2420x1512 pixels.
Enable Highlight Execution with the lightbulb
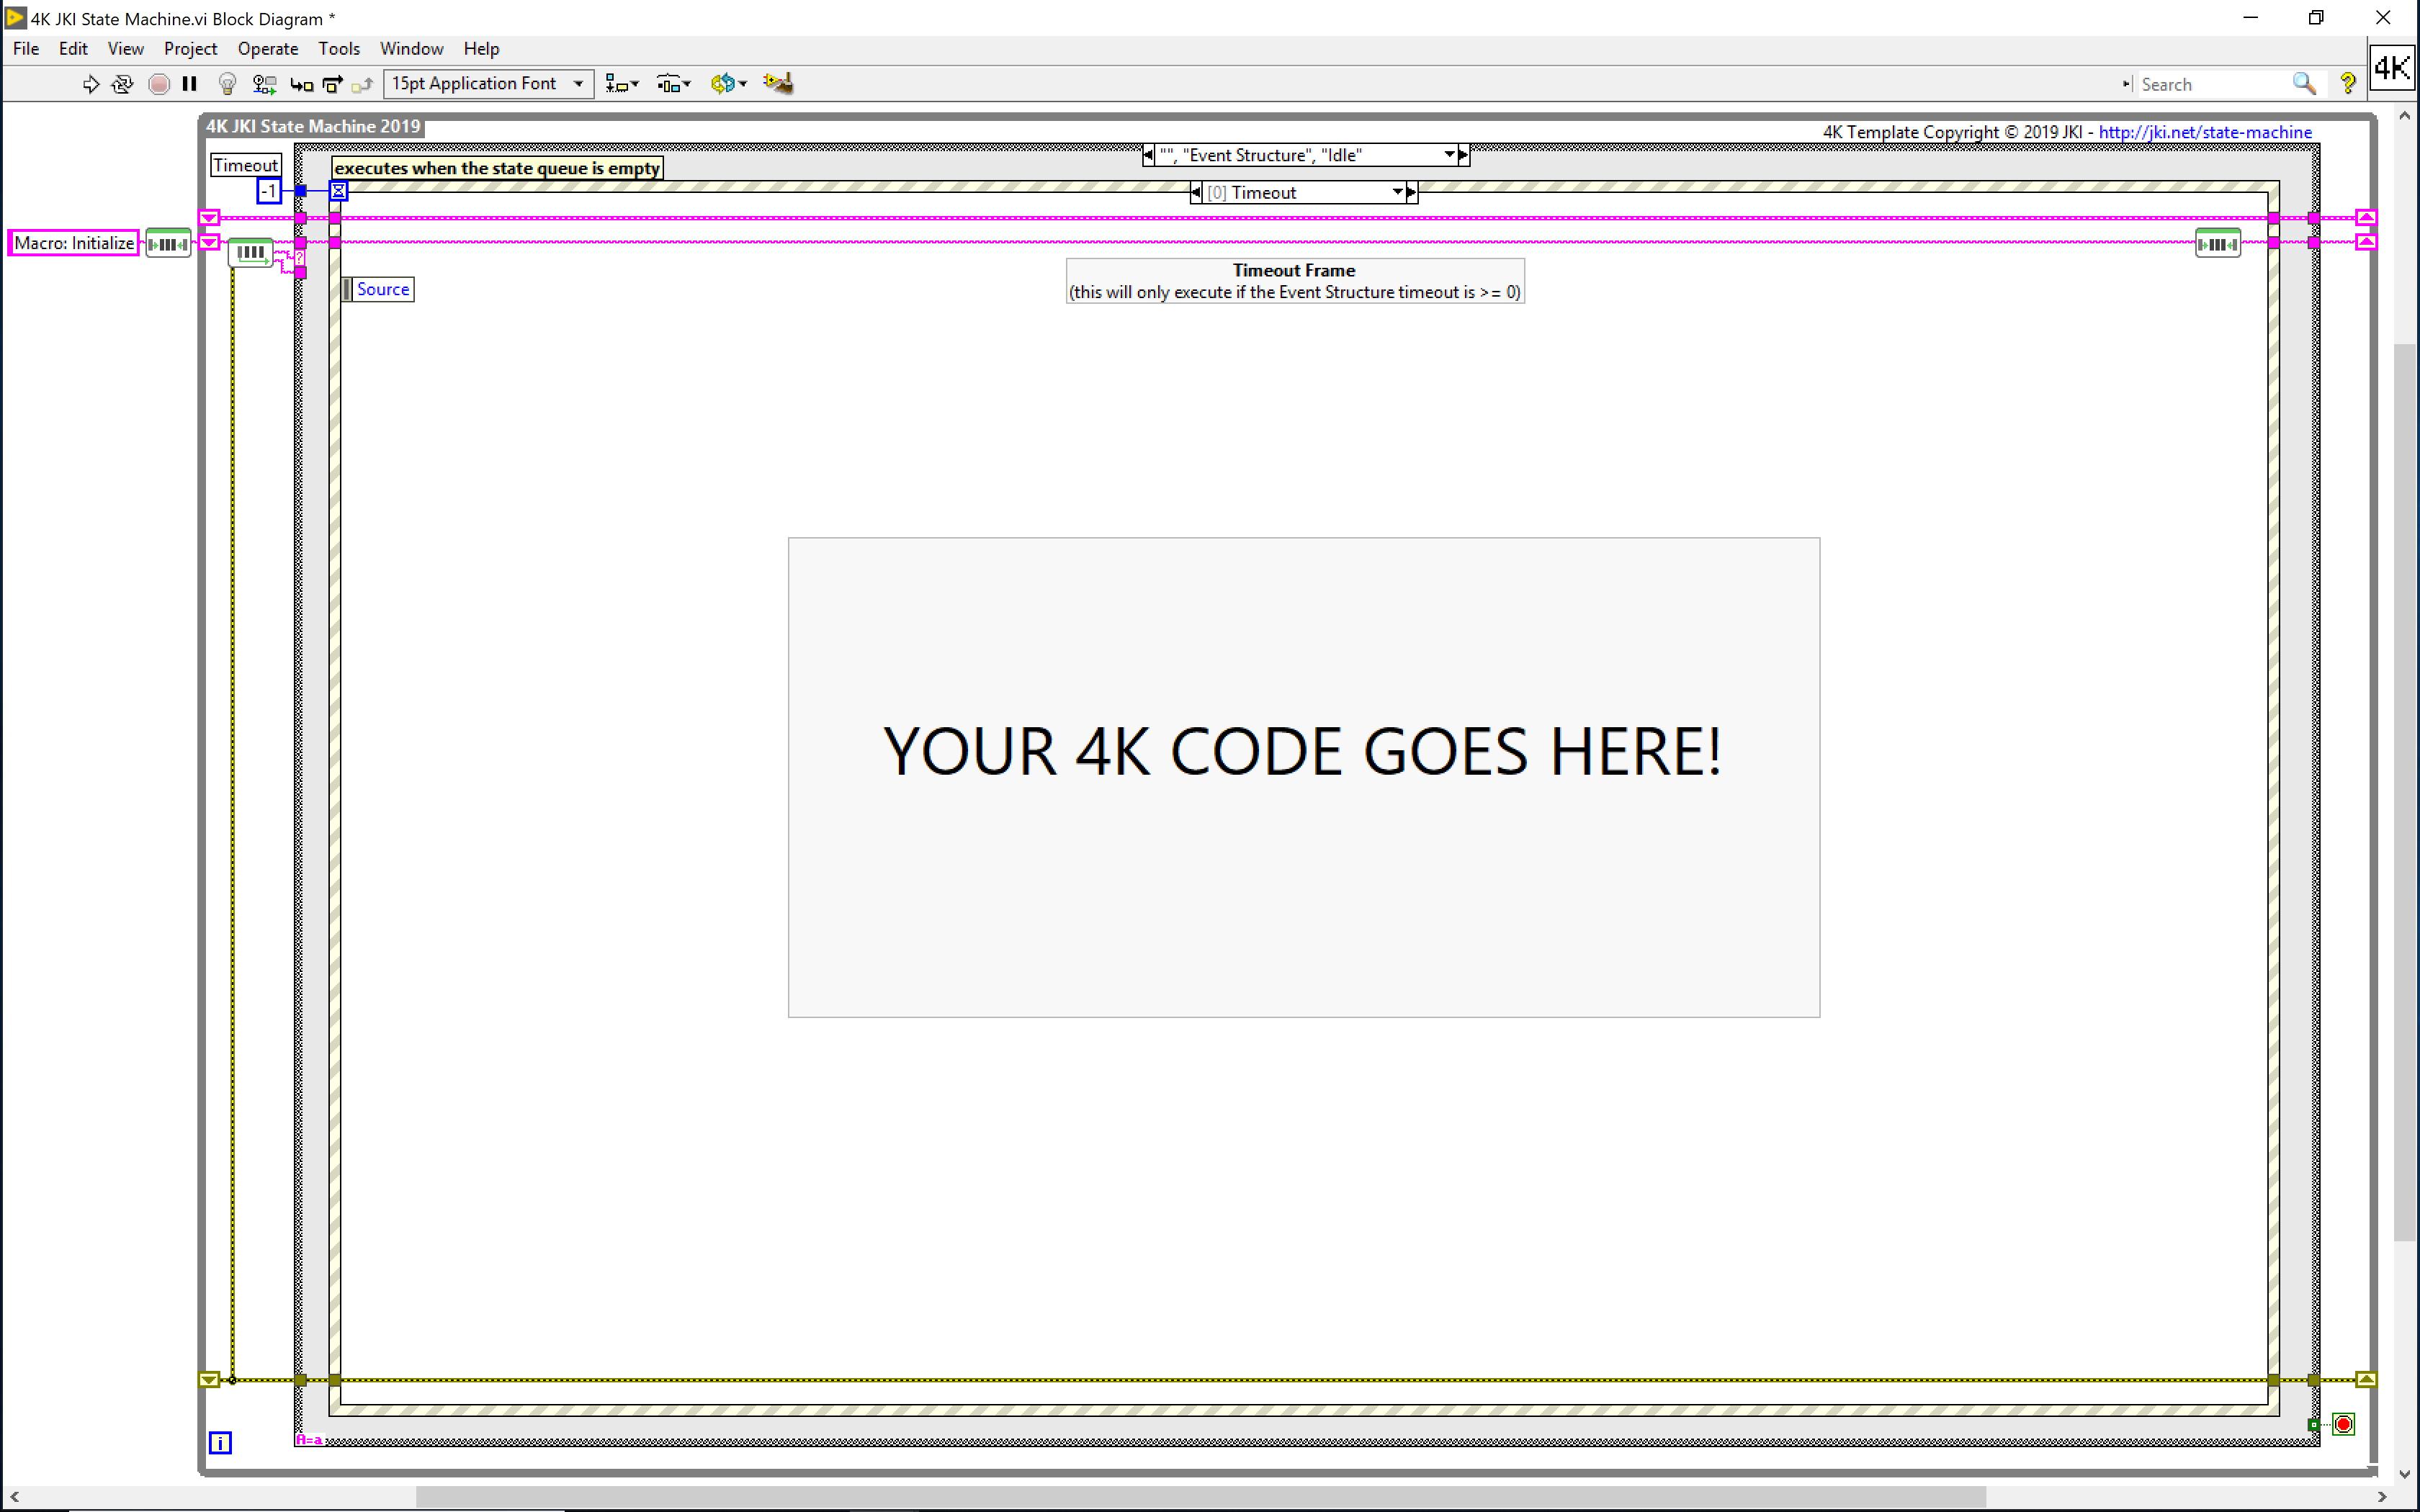click(x=228, y=84)
